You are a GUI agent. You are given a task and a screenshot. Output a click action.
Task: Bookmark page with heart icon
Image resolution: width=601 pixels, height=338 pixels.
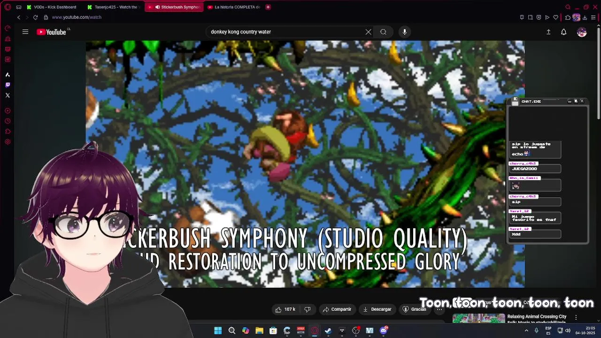point(556,17)
